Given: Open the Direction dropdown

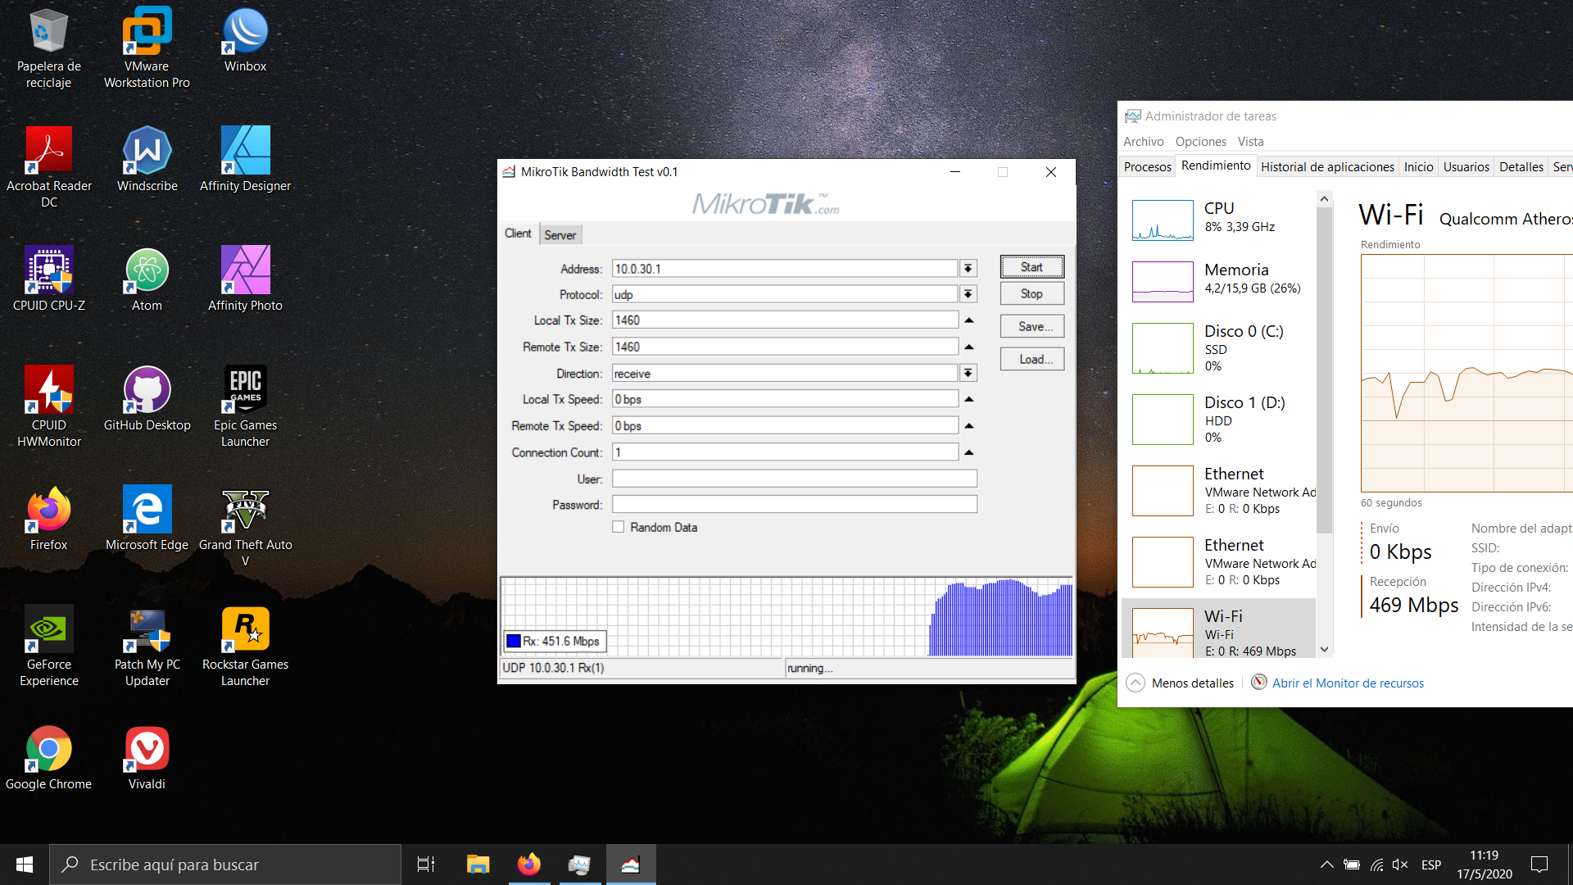Looking at the screenshot, I should point(968,374).
